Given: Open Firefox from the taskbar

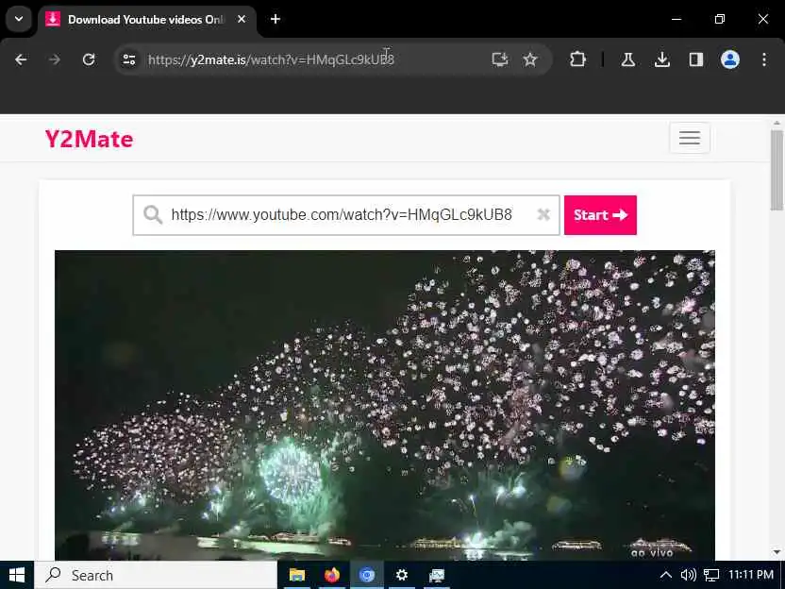Looking at the screenshot, I should [331, 575].
